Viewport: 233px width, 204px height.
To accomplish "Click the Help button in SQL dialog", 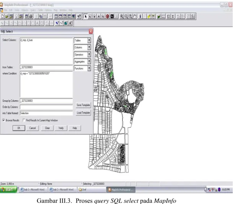I will coord(75,128).
